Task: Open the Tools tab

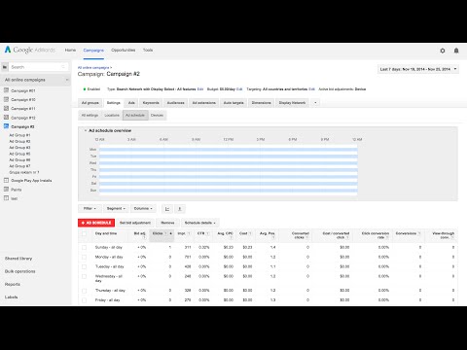Action: coord(148,51)
